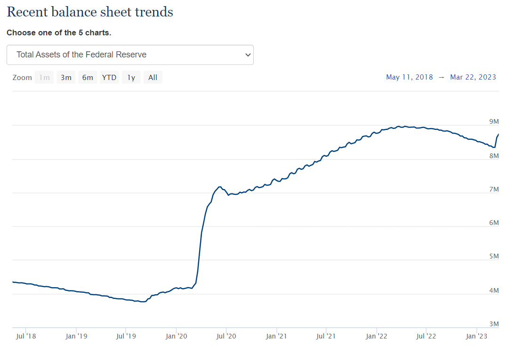Click the 9M y-axis label
The height and width of the screenshot is (346, 507).
tap(494, 121)
